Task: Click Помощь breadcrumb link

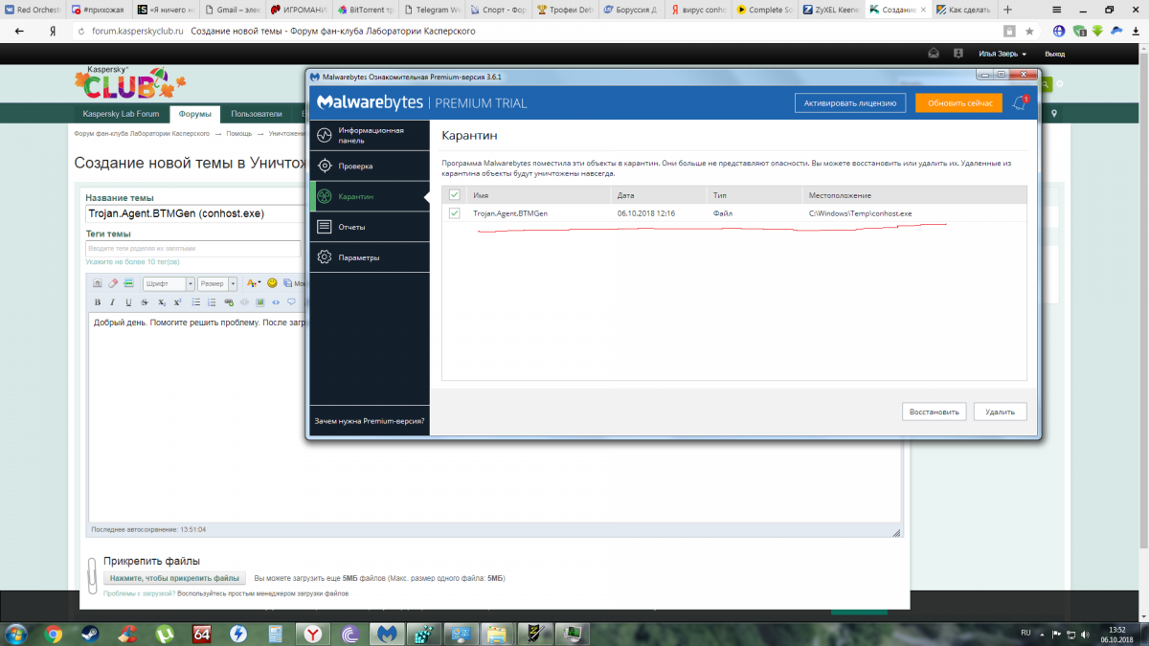Action: coord(239,134)
